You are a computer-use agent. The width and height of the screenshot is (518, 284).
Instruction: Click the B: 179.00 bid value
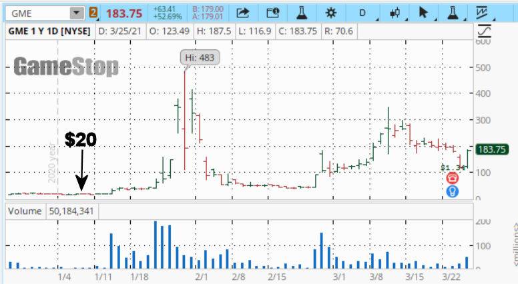208,9
